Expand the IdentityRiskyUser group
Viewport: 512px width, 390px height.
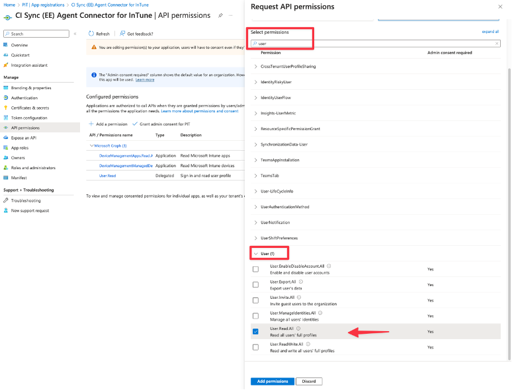click(x=256, y=82)
